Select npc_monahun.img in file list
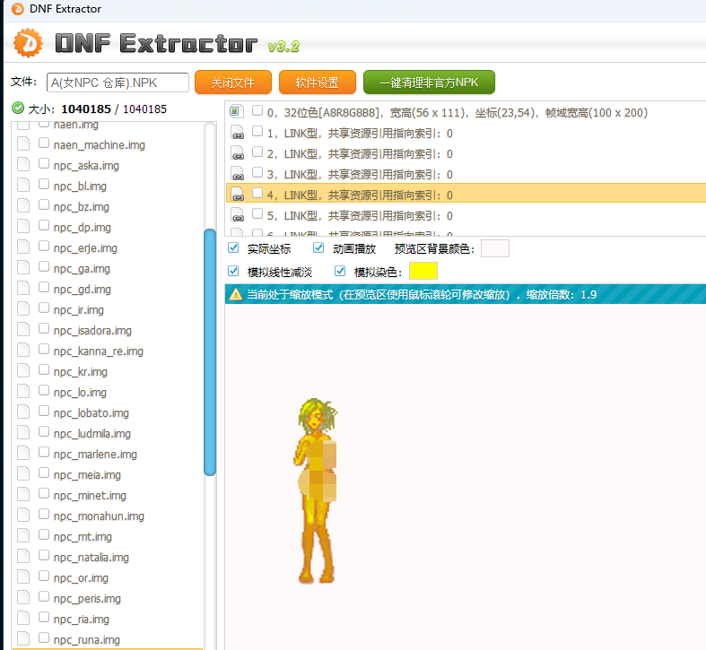 coord(99,516)
